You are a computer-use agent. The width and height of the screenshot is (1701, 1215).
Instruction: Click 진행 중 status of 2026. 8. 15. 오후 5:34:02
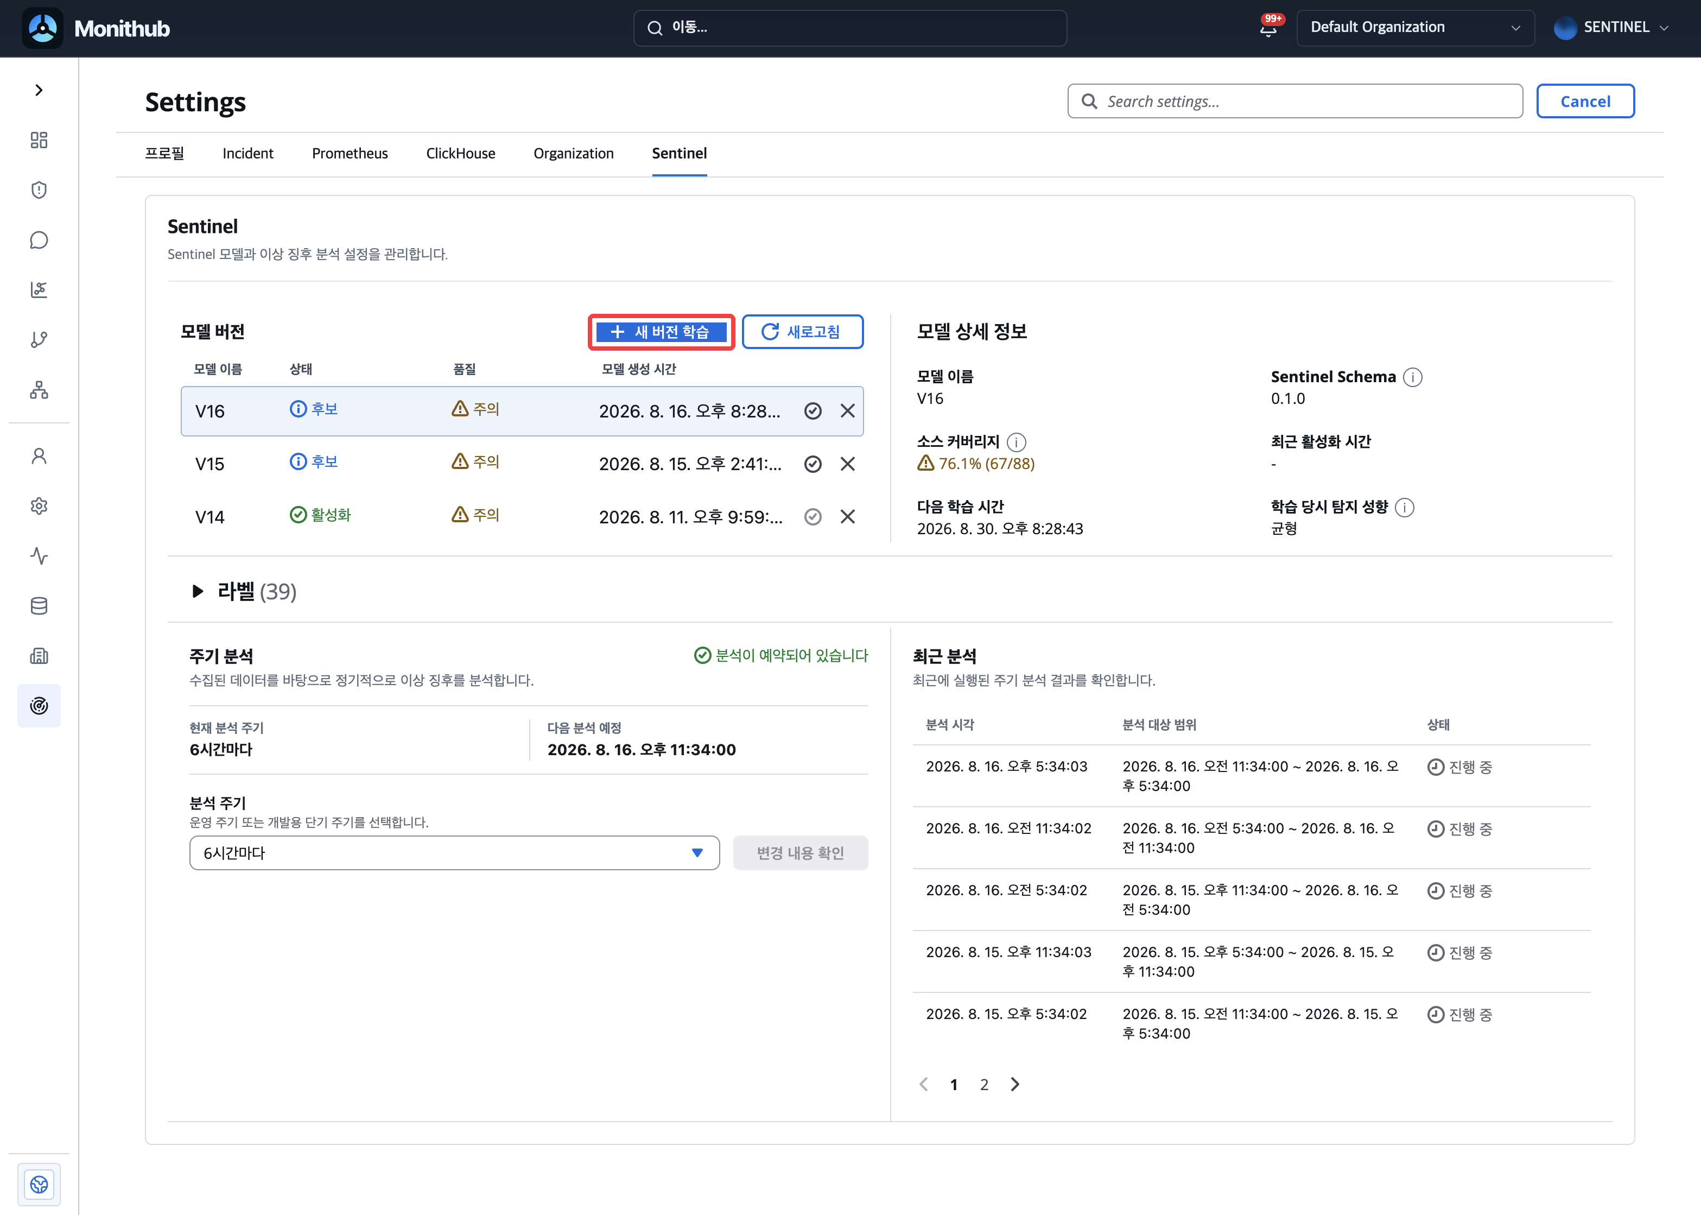pyautogui.click(x=1460, y=1015)
